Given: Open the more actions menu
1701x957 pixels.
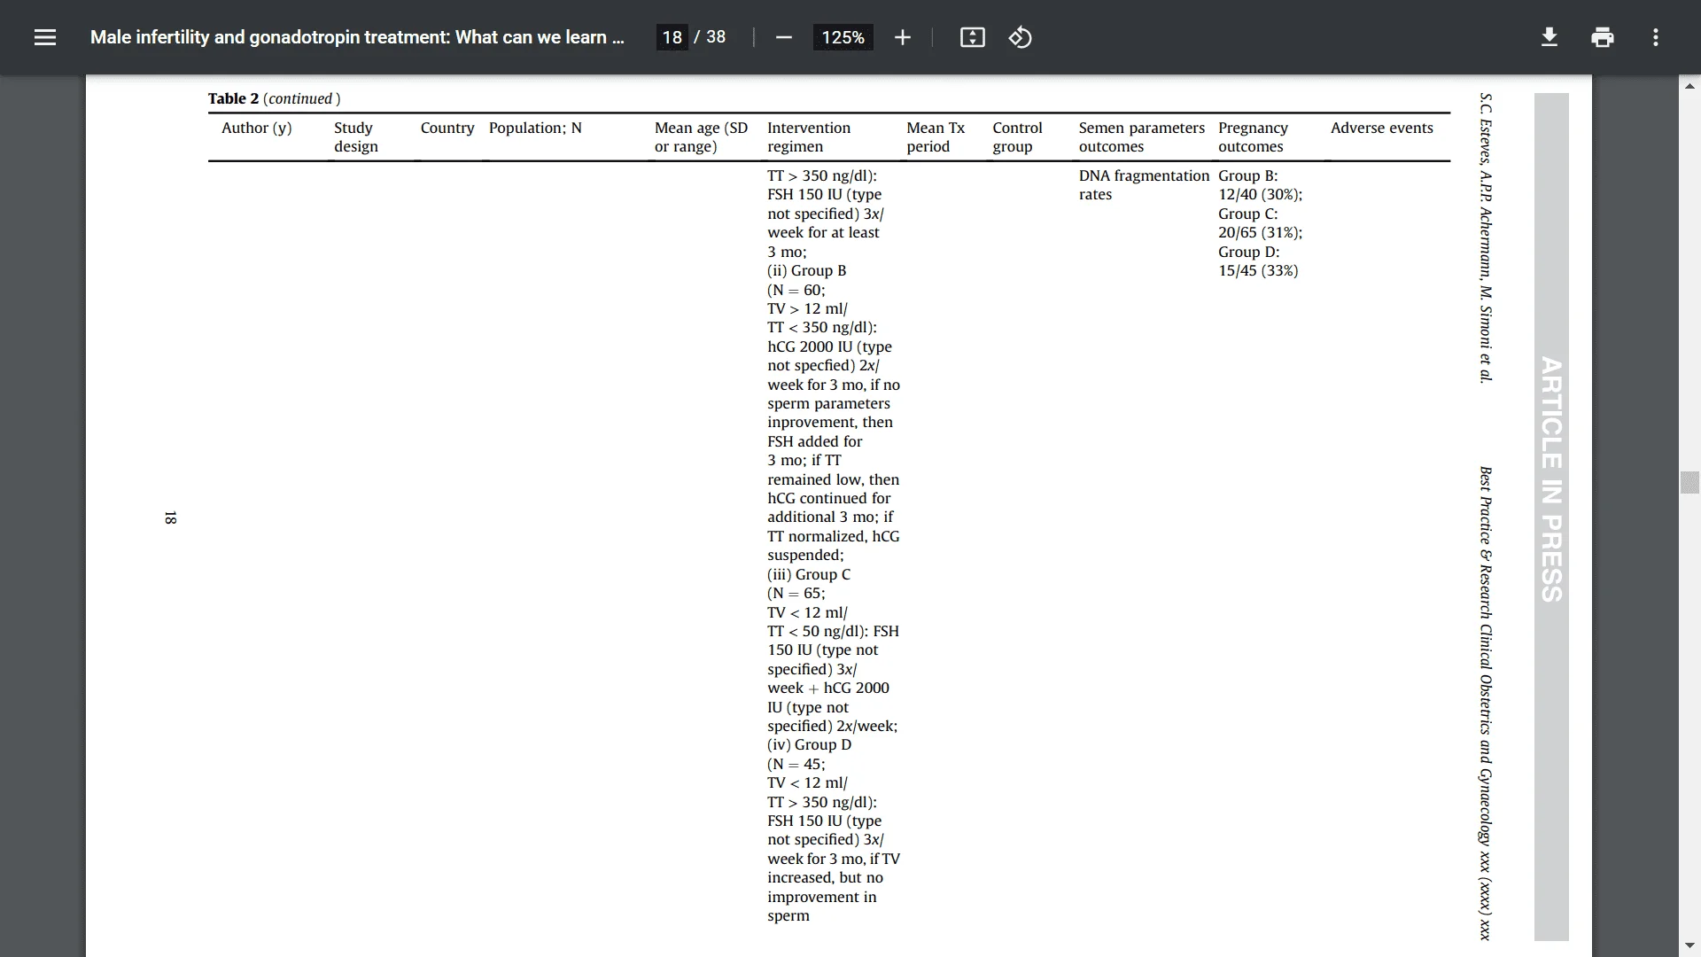Looking at the screenshot, I should [x=1655, y=37].
